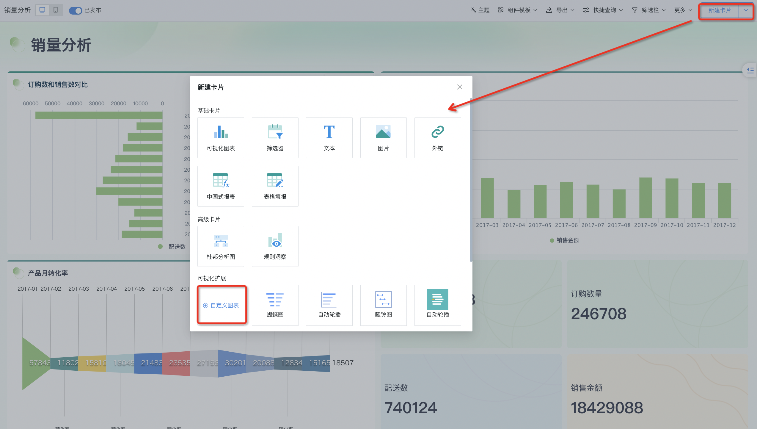757x429 pixels.
Task: Select the 哑铃图 card
Action: [383, 305]
